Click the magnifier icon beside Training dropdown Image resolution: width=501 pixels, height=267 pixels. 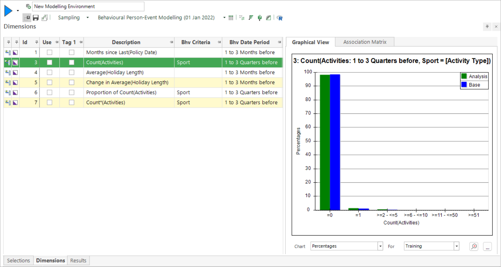(x=474, y=246)
